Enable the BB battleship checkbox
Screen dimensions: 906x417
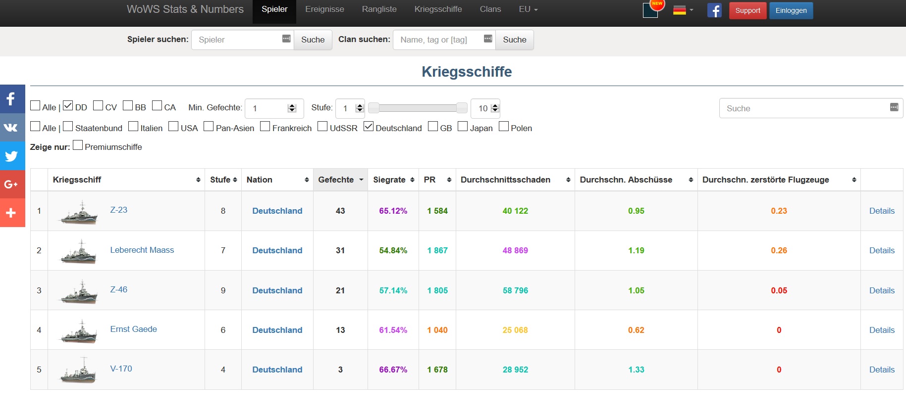[x=128, y=105]
